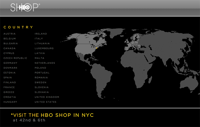This screenshot has height=127, width=200.
Task: Click the Hungary country link
Action: pyautogui.click(x=10, y=102)
